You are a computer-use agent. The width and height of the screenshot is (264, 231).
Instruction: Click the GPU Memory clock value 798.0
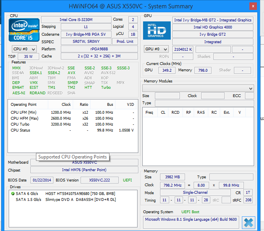203,71
